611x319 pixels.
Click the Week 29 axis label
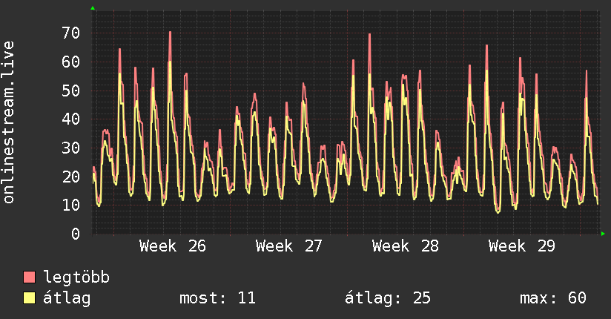pos(522,246)
